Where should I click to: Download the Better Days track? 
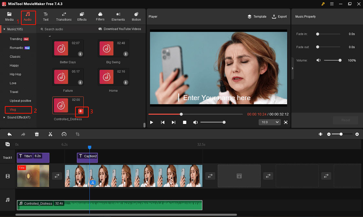(80, 54)
